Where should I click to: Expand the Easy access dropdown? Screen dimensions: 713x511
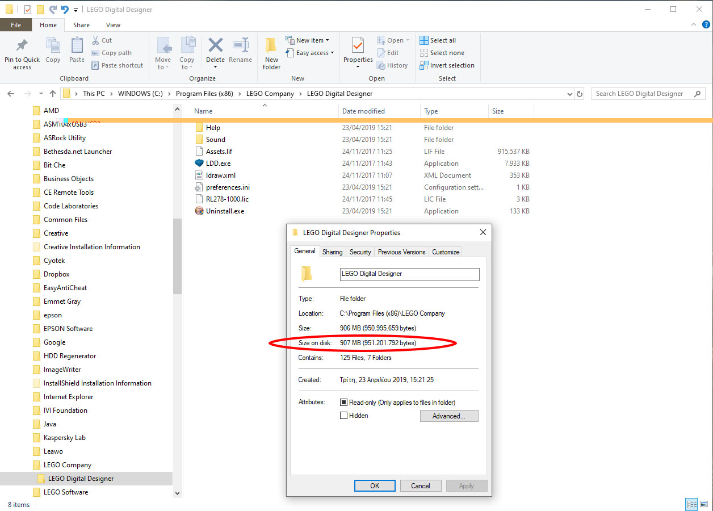point(310,53)
